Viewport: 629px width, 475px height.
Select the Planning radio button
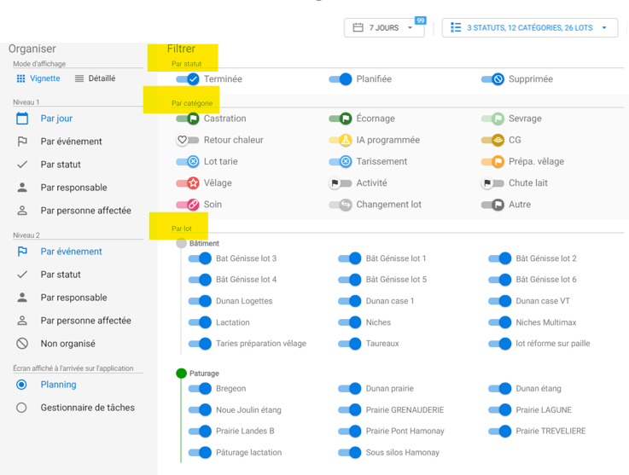(x=21, y=385)
